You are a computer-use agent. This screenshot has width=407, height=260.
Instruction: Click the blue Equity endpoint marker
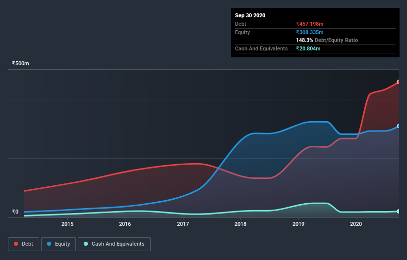click(x=399, y=126)
